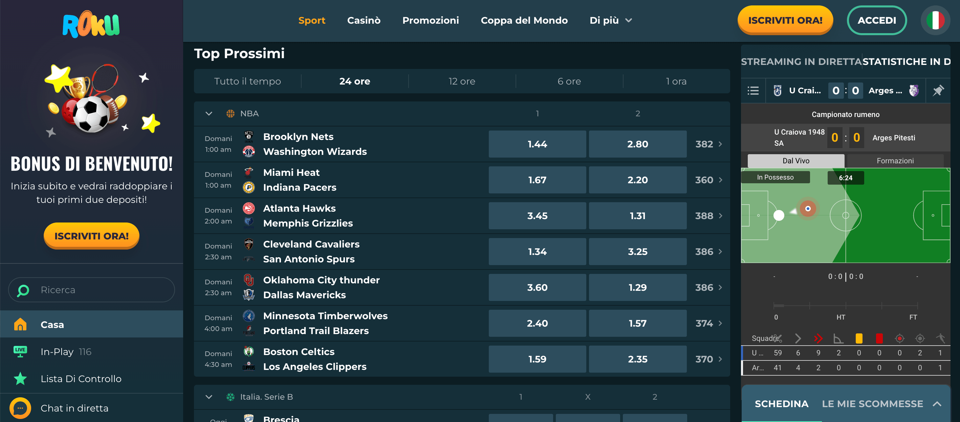
Task: Click the Italian flag language icon
Action: [x=935, y=21]
